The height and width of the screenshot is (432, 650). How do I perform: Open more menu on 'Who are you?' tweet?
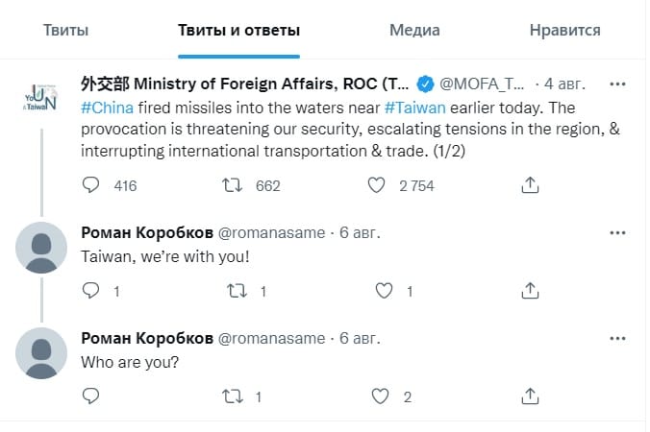coord(617,339)
